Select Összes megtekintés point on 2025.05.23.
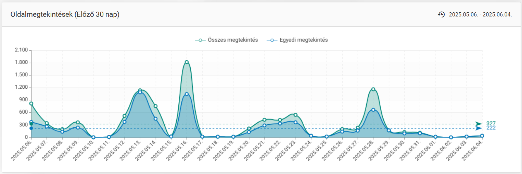522x174 pixels. tap(295, 115)
